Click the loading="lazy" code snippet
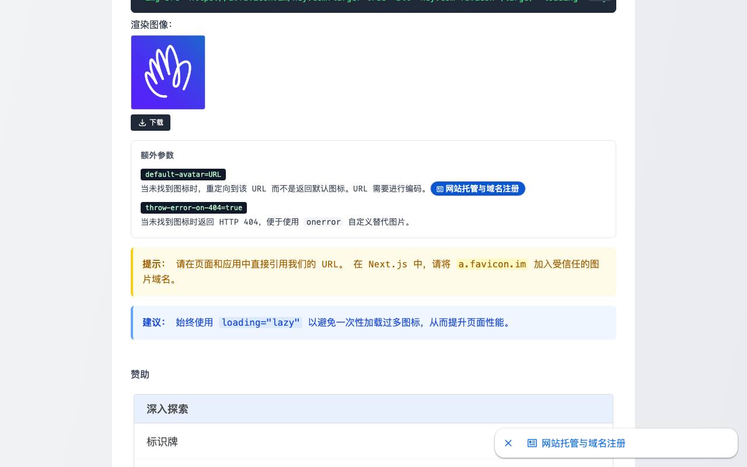Screen dimensions: 747x467 [260, 322]
